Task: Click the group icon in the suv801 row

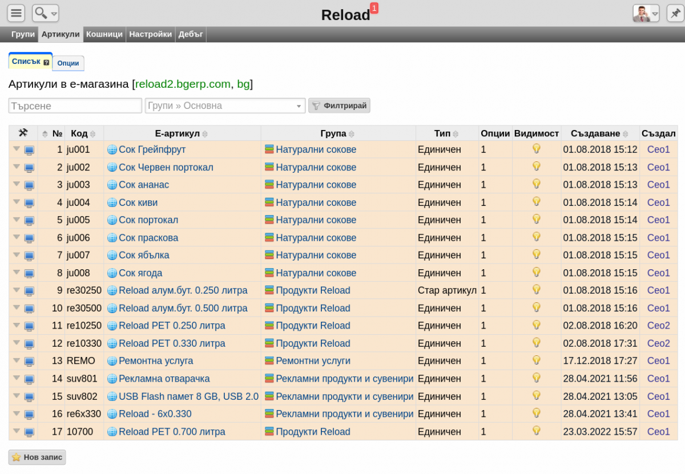Action: 269,379
